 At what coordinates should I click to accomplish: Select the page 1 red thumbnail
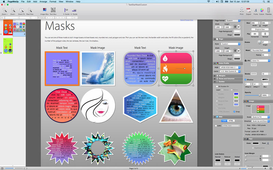pos(8,27)
